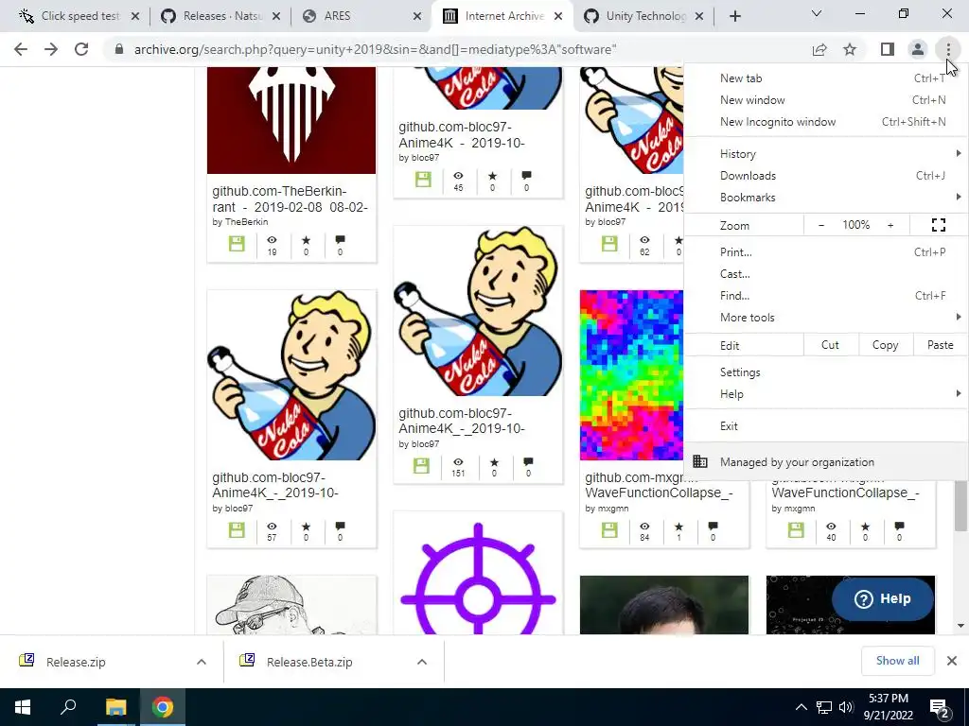
Task: Open Release.zip download options chevron
Action: pos(202,662)
